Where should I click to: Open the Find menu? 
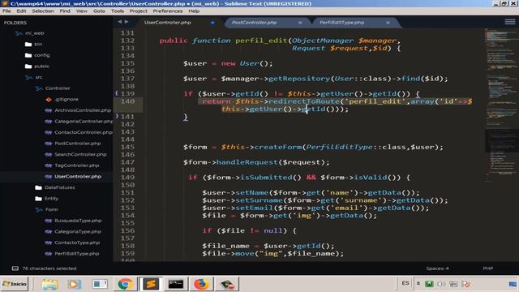pos(65,11)
